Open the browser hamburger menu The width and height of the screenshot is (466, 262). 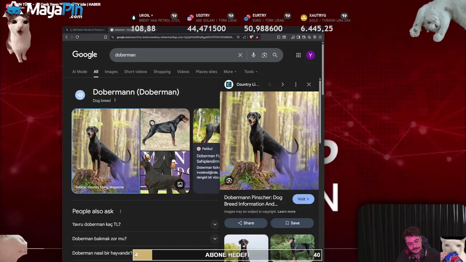click(x=320, y=37)
